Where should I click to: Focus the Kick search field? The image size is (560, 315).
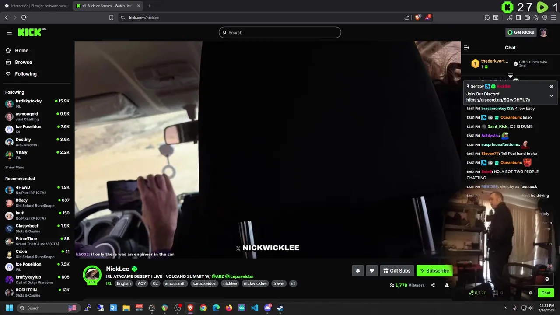click(280, 32)
